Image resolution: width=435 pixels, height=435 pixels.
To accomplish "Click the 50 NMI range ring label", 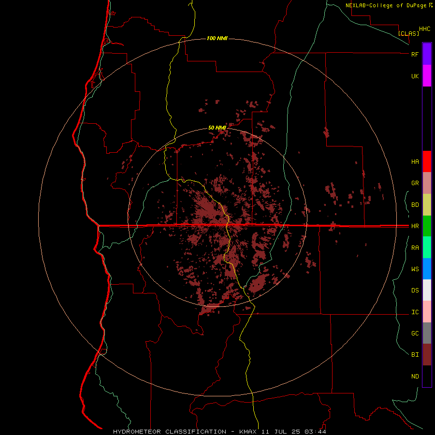I will click(217, 128).
